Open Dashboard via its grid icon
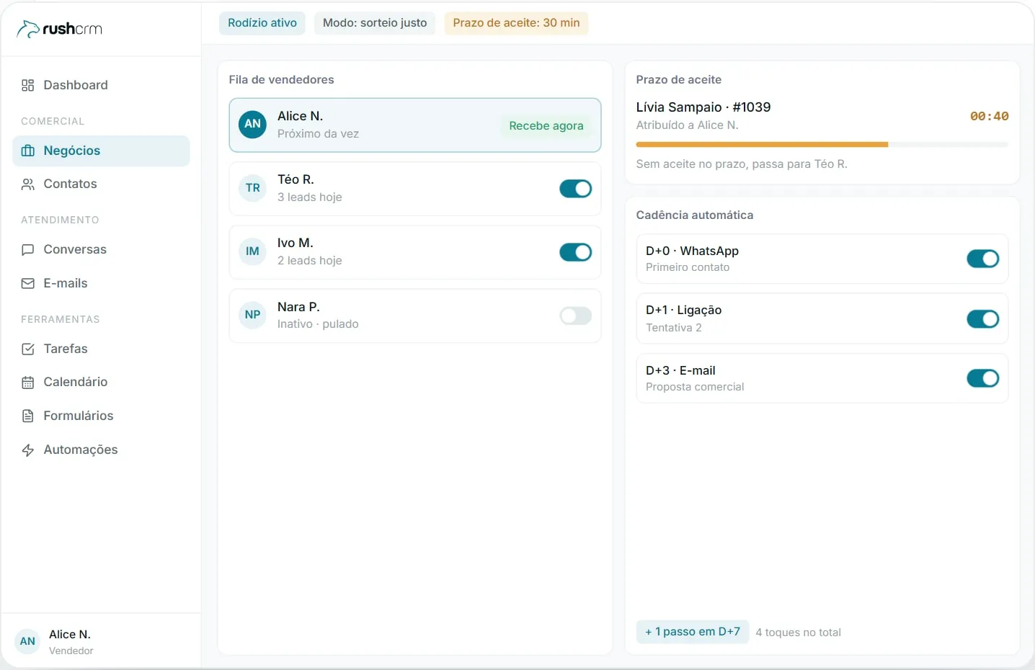 coord(28,85)
